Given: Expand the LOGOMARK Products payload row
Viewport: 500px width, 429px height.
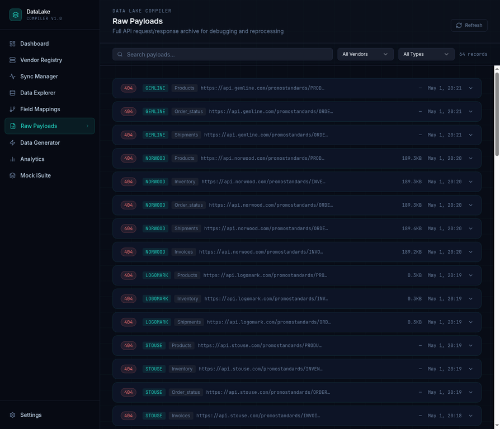Looking at the screenshot, I should 297,275.
